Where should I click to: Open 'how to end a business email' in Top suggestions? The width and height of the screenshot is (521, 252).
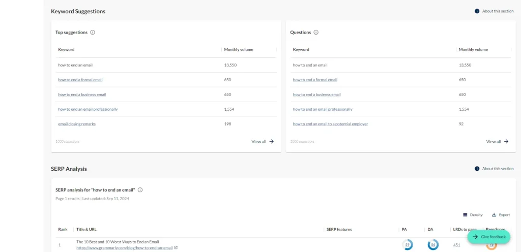point(82,94)
